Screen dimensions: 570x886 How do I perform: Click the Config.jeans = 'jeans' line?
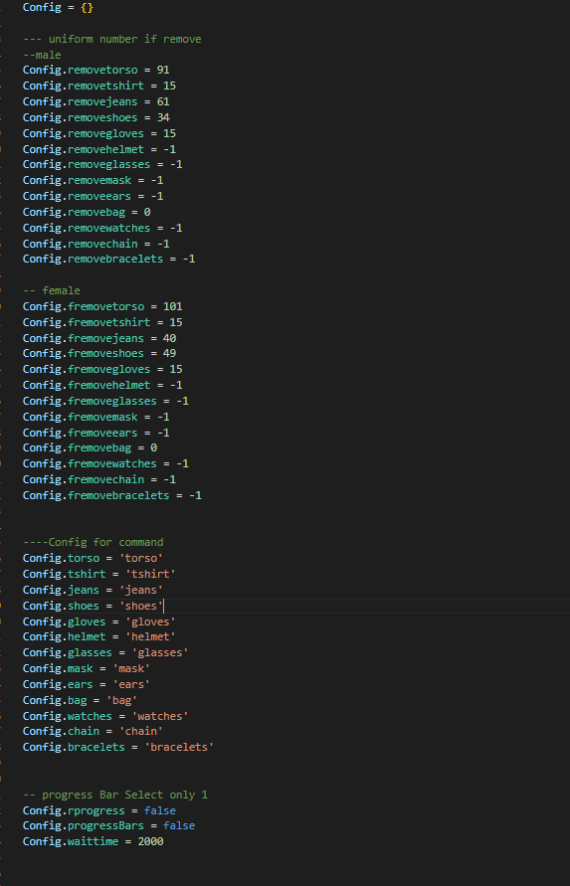tap(94, 590)
